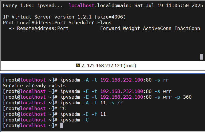Image resolution: width=205 pixels, height=132 pixels.
Task: Click the 'ipvsadm -C' command
Action: coord(75,120)
